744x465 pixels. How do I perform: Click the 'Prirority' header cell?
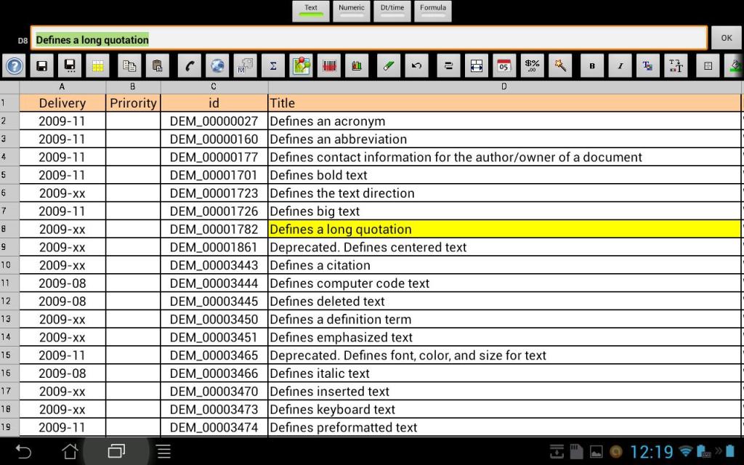point(134,103)
